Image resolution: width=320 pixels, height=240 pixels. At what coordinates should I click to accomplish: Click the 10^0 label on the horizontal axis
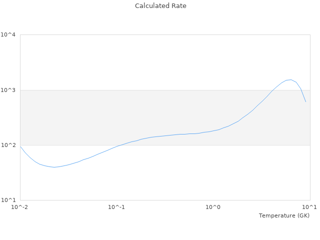(x=213, y=207)
